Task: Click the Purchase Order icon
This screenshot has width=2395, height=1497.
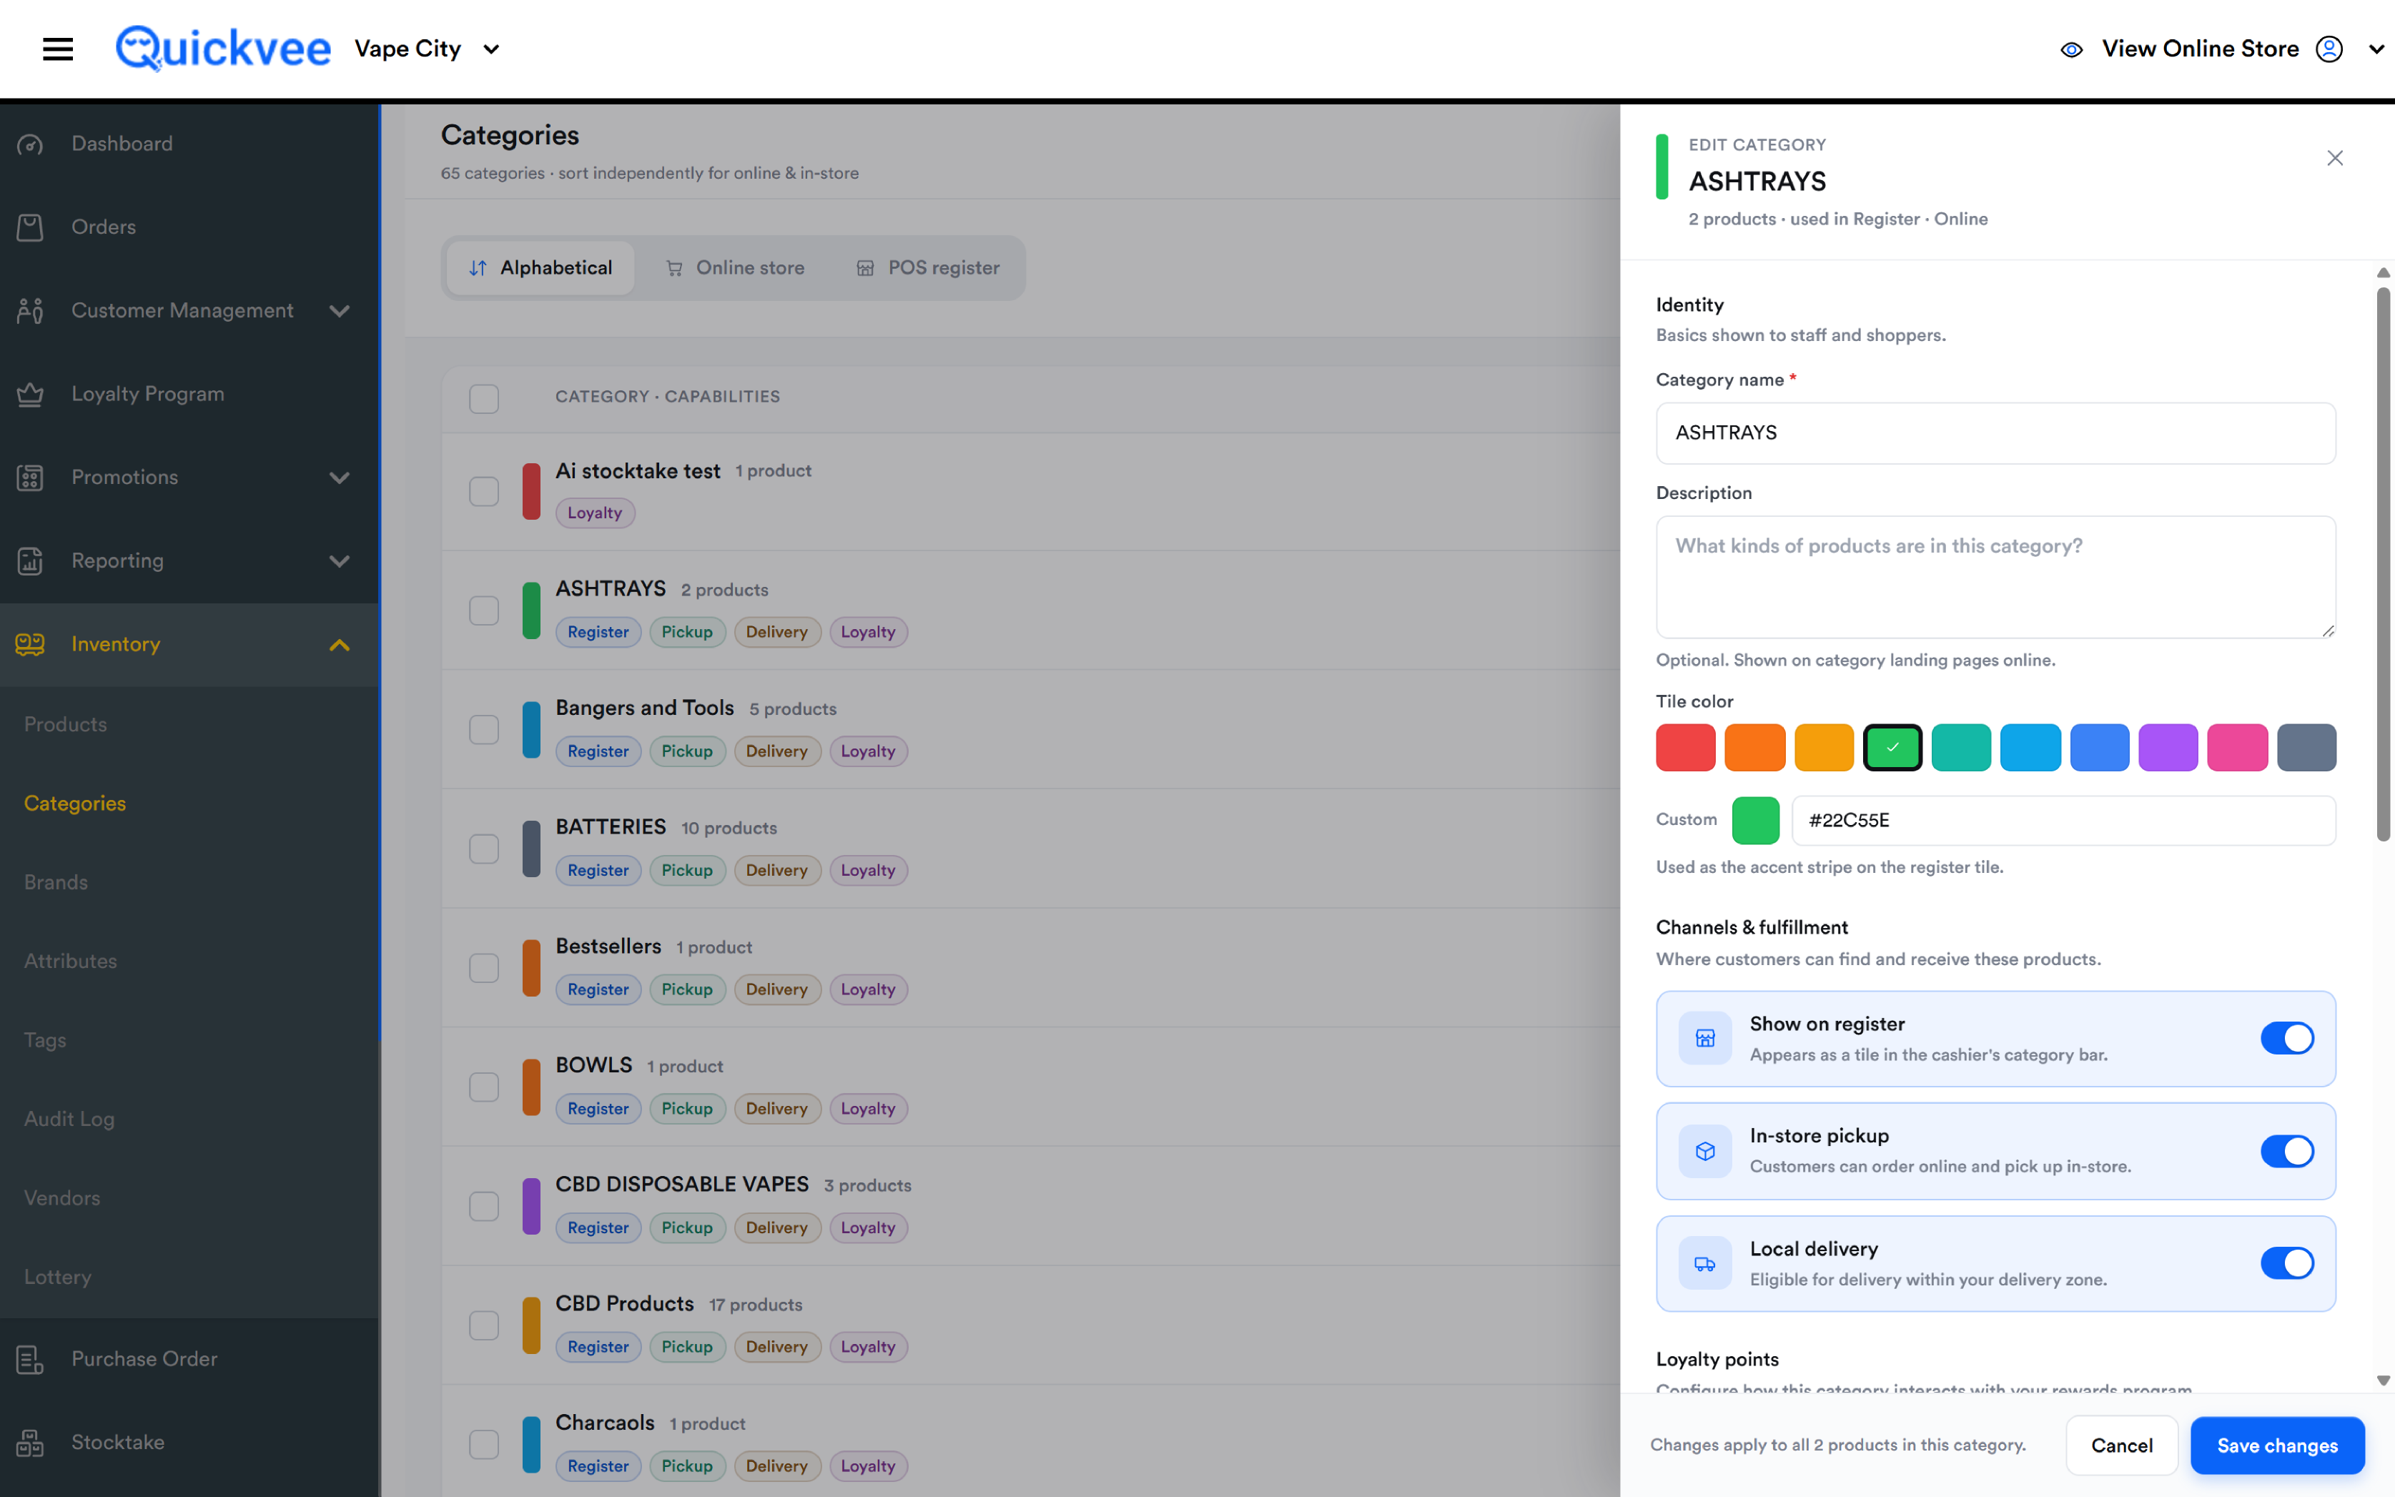Action: pos(30,1359)
